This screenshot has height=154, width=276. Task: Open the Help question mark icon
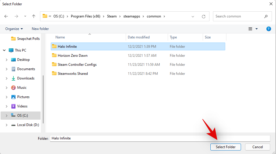pyautogui.click(x=269, y=29)
